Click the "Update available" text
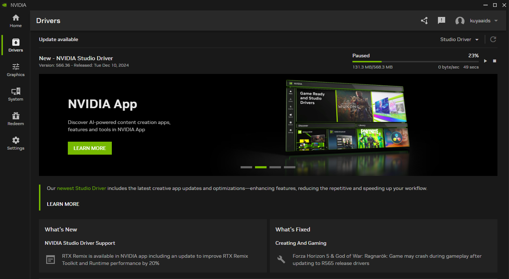Screen dimensions: 509x279 (x=58, y=39)
